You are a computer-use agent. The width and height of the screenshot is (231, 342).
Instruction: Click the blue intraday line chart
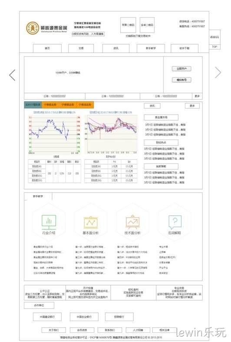[x=54, y=135]
